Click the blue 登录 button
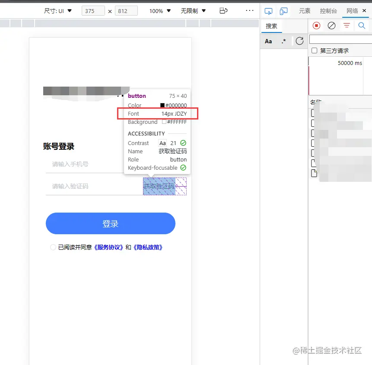This screenshot has width=372, height=365. [x=111, y=223]
